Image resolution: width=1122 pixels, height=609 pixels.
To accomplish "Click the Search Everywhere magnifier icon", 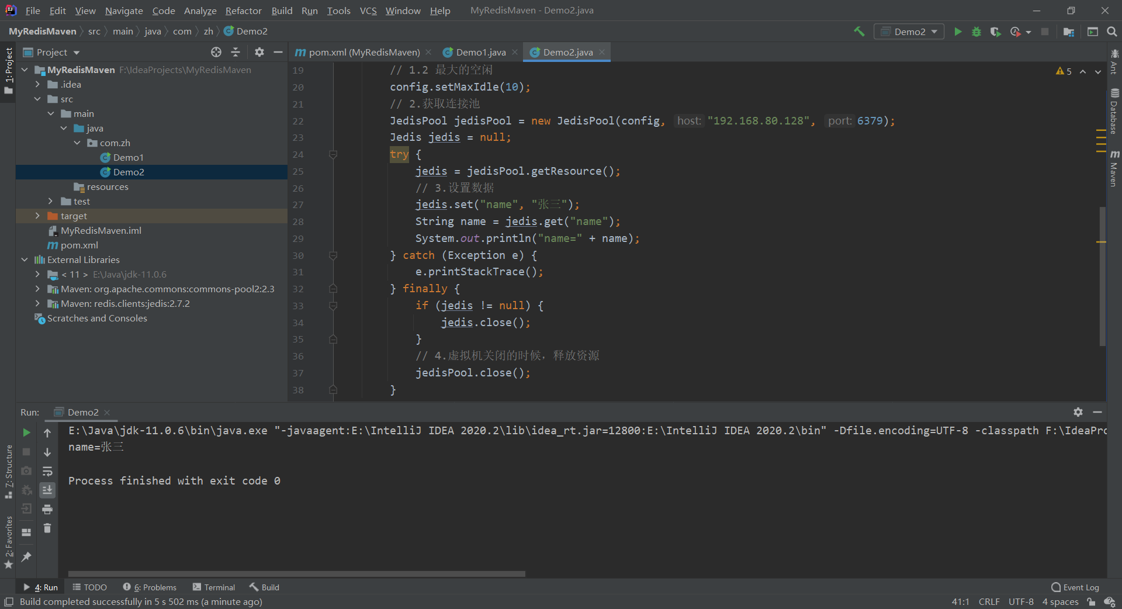I will click(x=1112, y=32).
